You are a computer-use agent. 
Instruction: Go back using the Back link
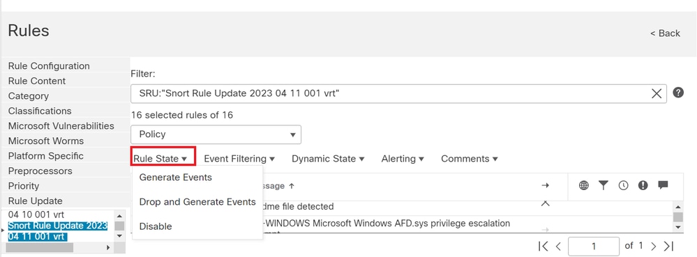[x=665, y=33]
